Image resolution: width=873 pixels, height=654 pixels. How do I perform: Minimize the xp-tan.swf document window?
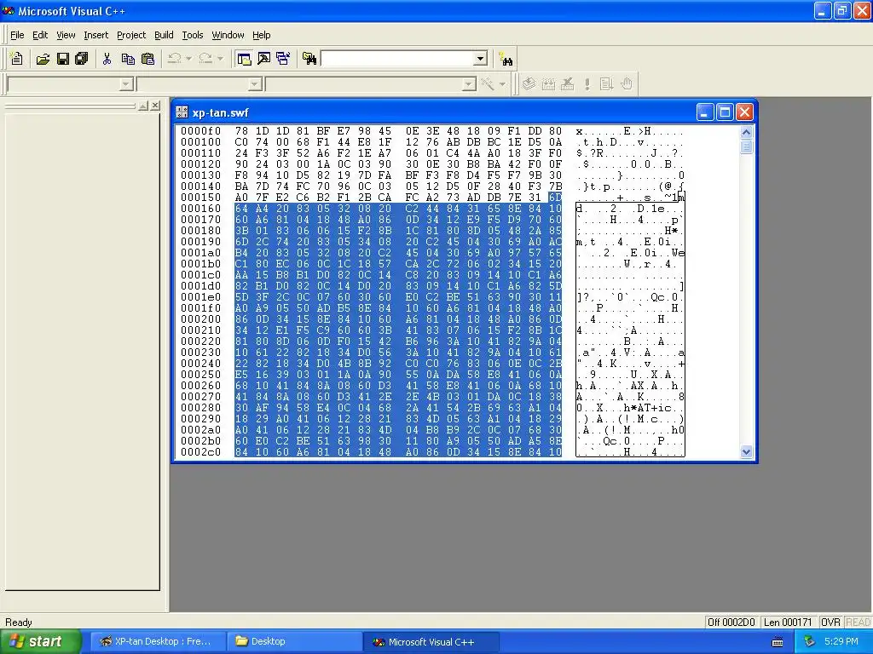(705, 112)
